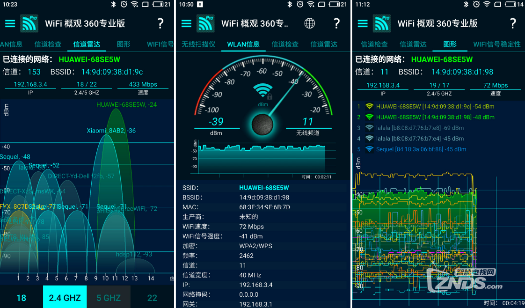Tap gateway value 192.168.3.1
Viewport: 525px width, 308px height.
pyautogui.click(x=256, y=304)
